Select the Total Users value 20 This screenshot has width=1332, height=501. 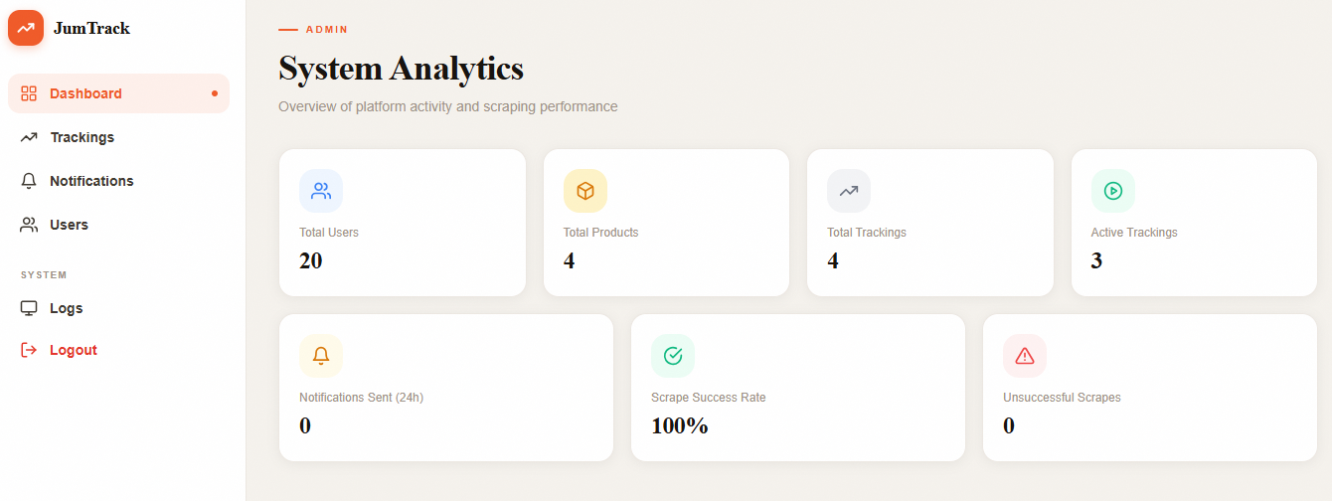coord(311,261)
